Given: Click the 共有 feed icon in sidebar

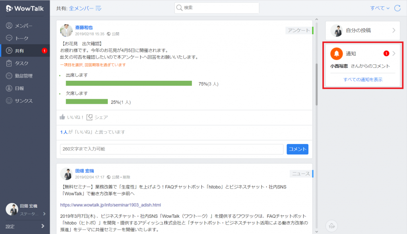Looking at the screenshot, I should point(9,51).
